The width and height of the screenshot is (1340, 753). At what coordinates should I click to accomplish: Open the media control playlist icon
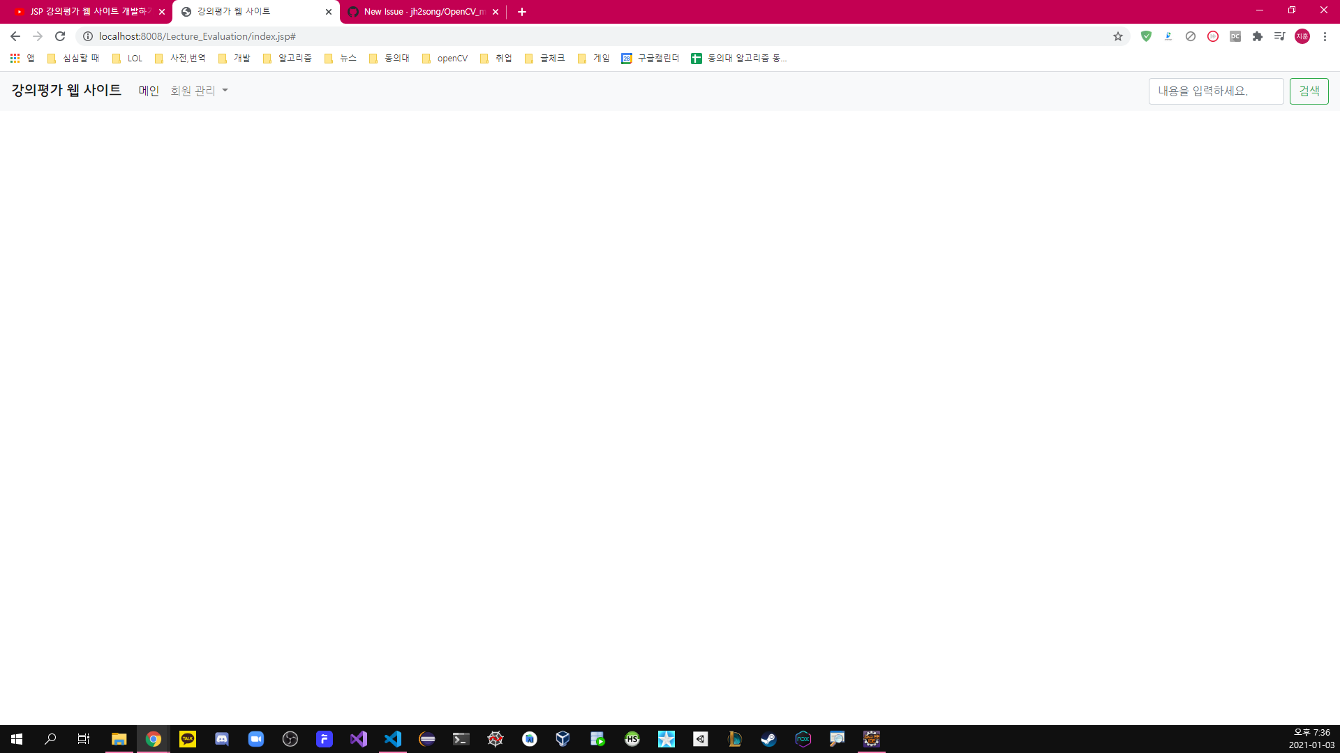pos(1279,36)
